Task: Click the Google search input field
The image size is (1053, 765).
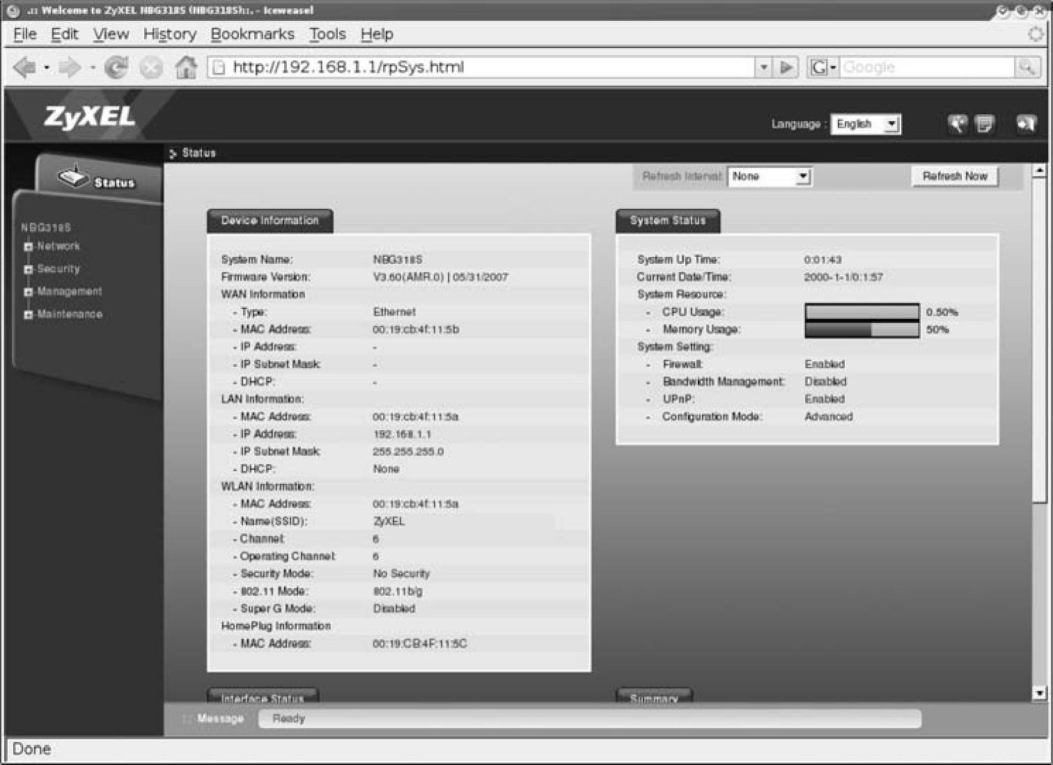Action: tap(928, 68)
